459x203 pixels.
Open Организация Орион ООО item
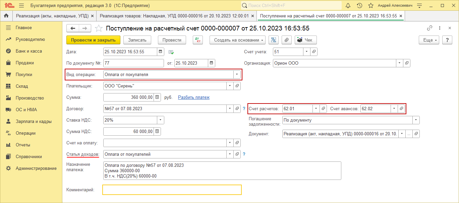click(x=407, y=63)
